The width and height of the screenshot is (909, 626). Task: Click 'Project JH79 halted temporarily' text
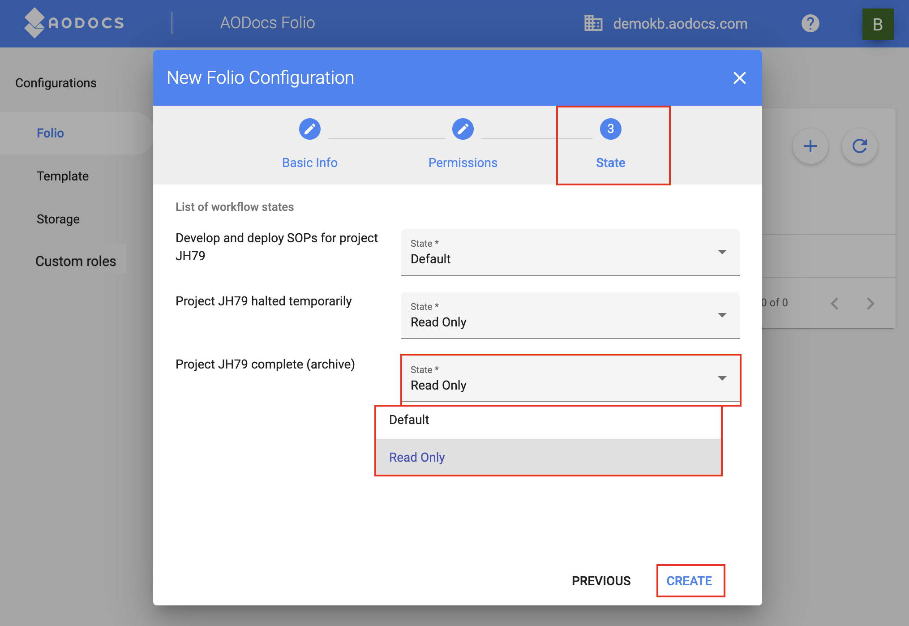(263, 301)
